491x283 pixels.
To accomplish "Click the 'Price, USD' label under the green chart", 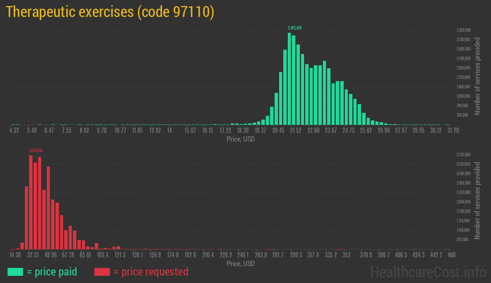I will pos(241,139).
